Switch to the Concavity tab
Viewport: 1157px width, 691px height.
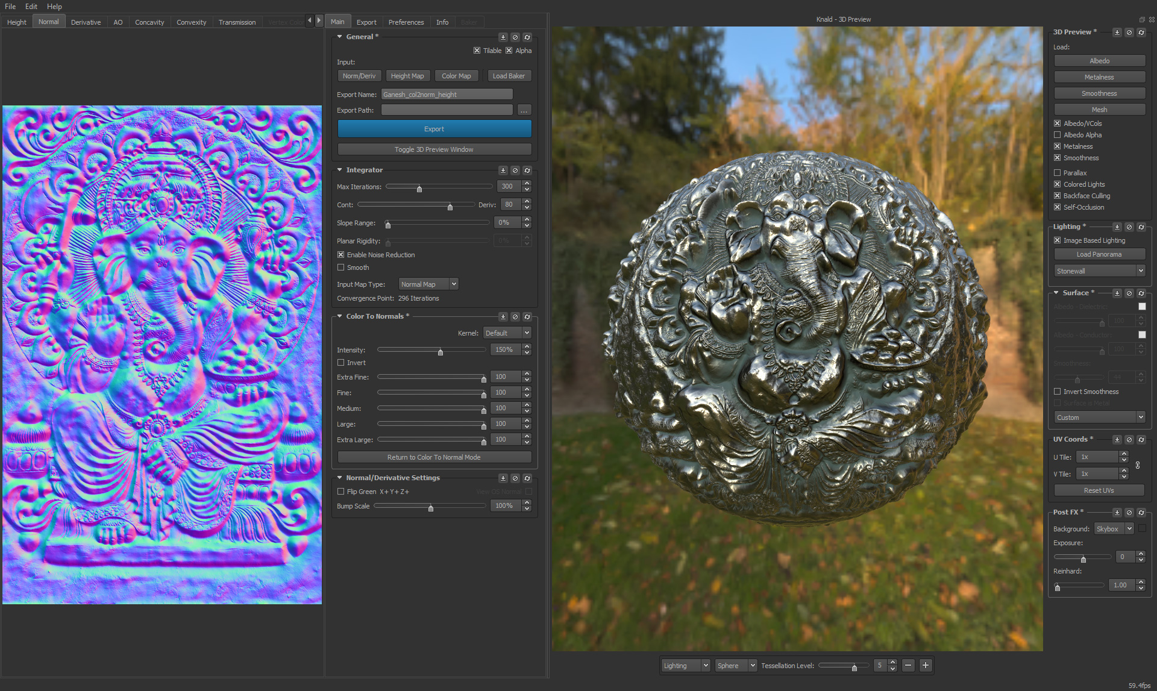point(149,22)
